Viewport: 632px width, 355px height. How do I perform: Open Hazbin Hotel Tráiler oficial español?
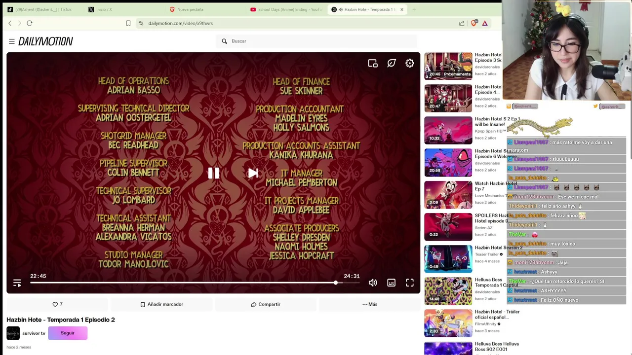pyautogui.click(x=448, y=323)
